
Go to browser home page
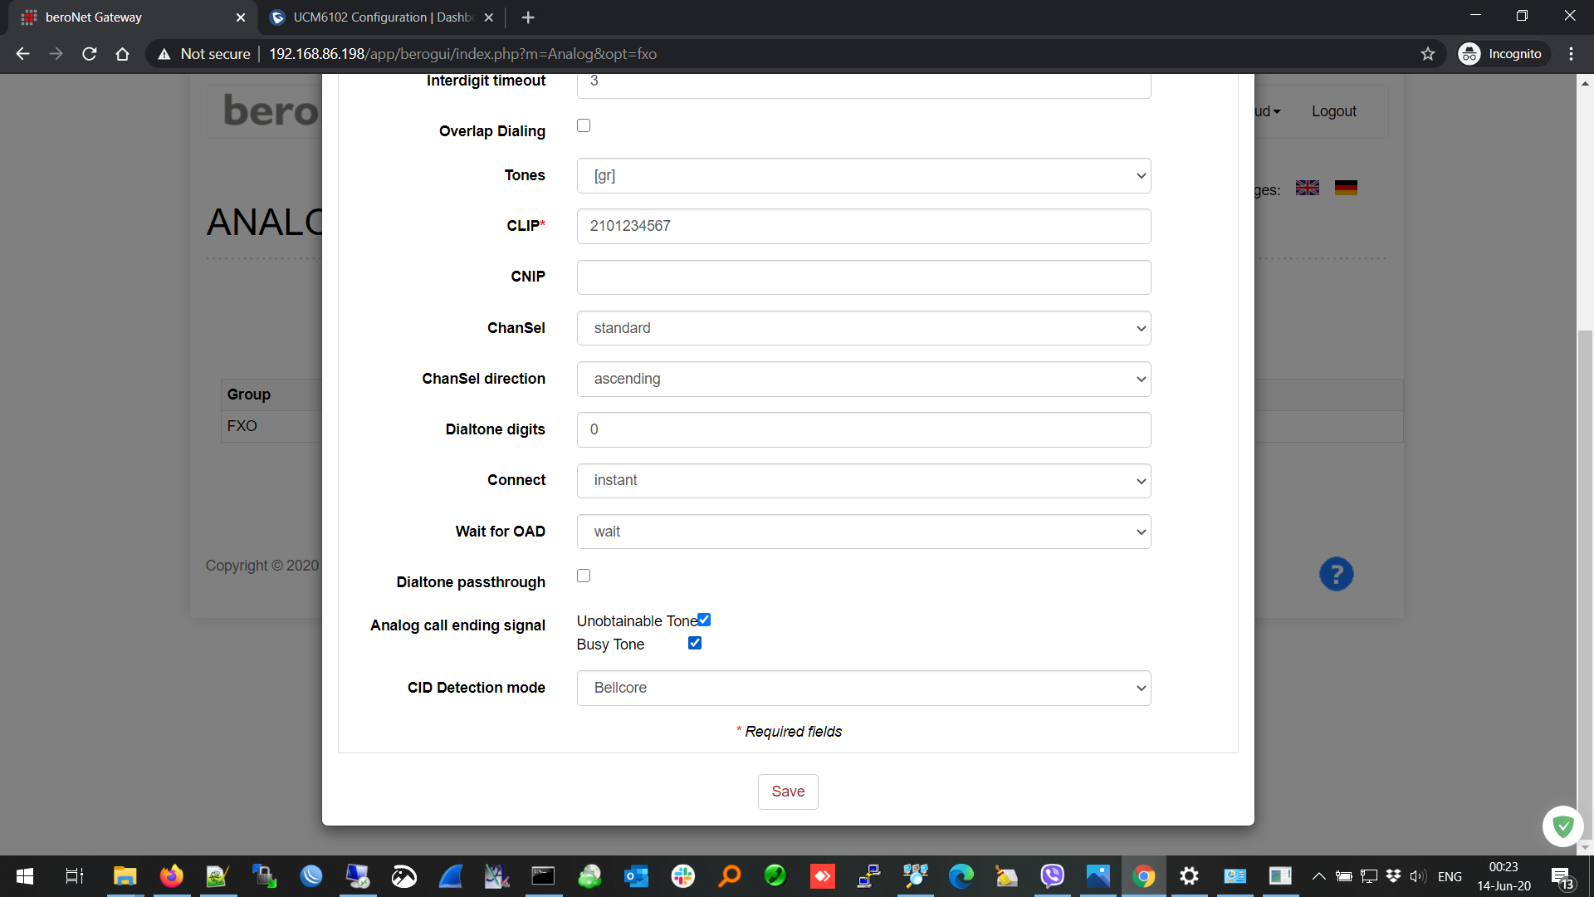tap(122, 54)
